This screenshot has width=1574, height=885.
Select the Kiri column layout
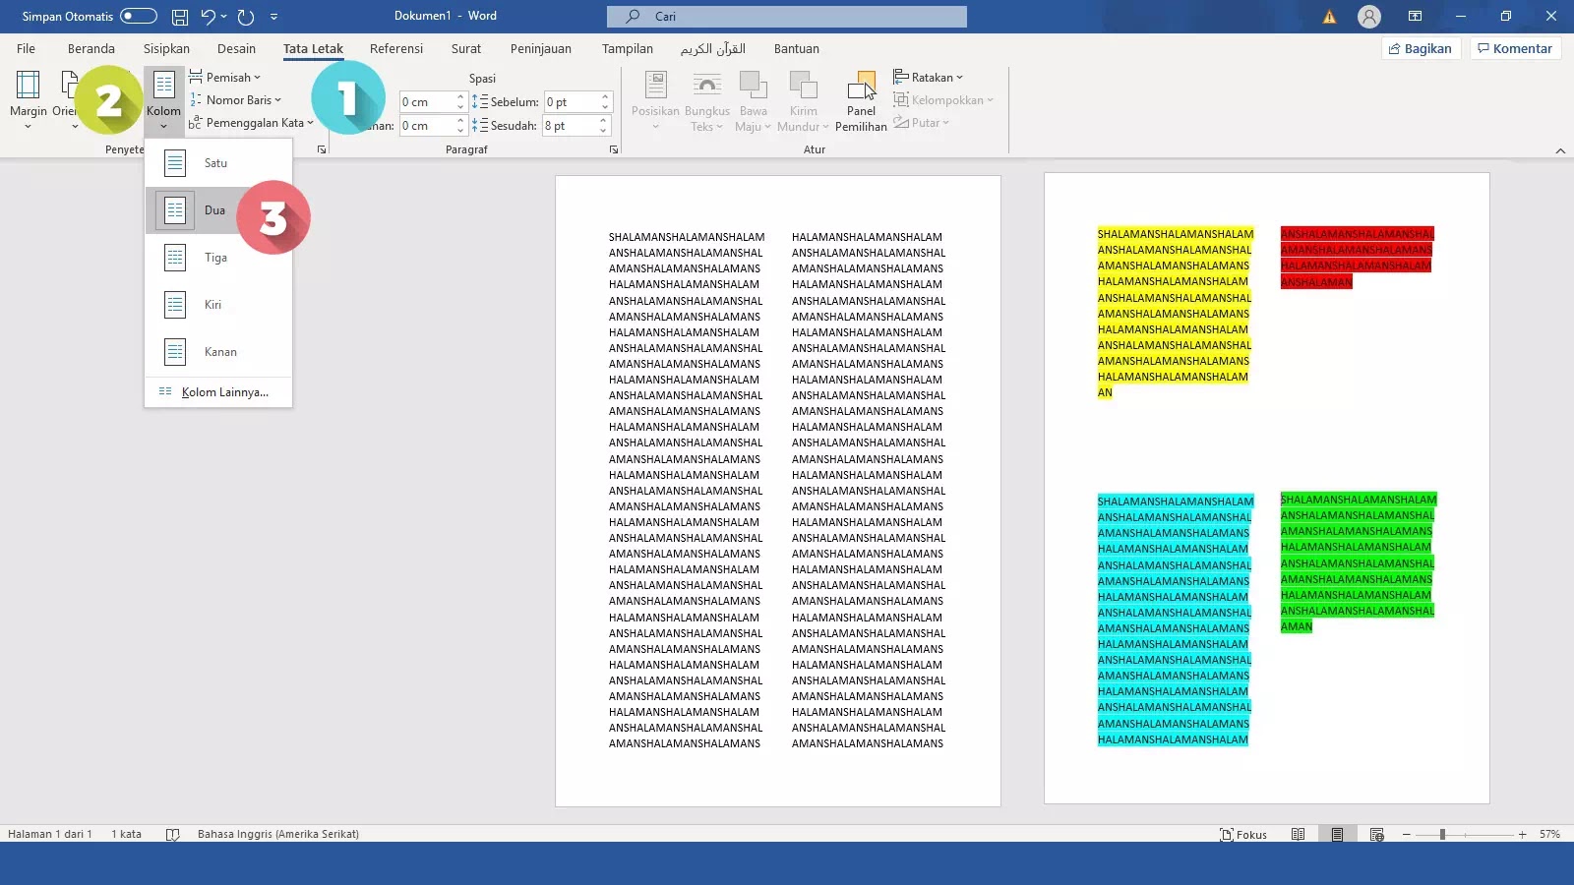click(x=218, y=305)
